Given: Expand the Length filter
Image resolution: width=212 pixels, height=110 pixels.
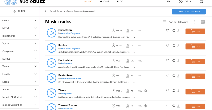Looking at the screenshot, I should point(20,74).
